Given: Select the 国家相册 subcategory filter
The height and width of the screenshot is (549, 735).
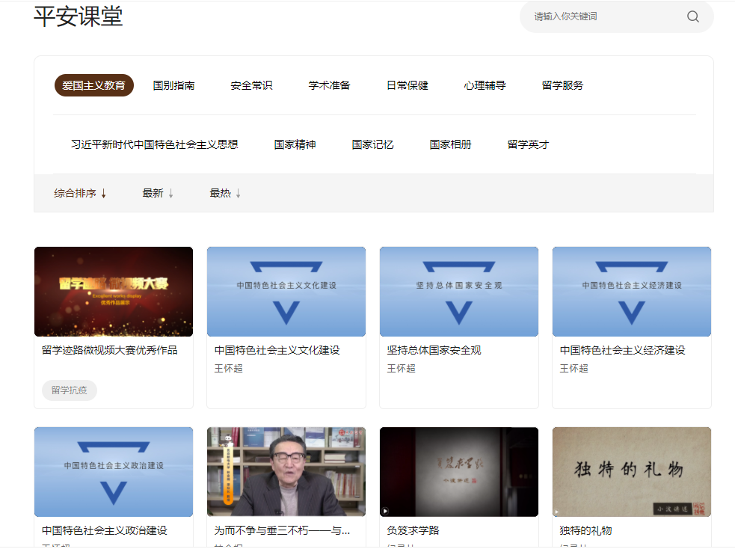Looking at the screenshot, I should [x=450, y=144].
